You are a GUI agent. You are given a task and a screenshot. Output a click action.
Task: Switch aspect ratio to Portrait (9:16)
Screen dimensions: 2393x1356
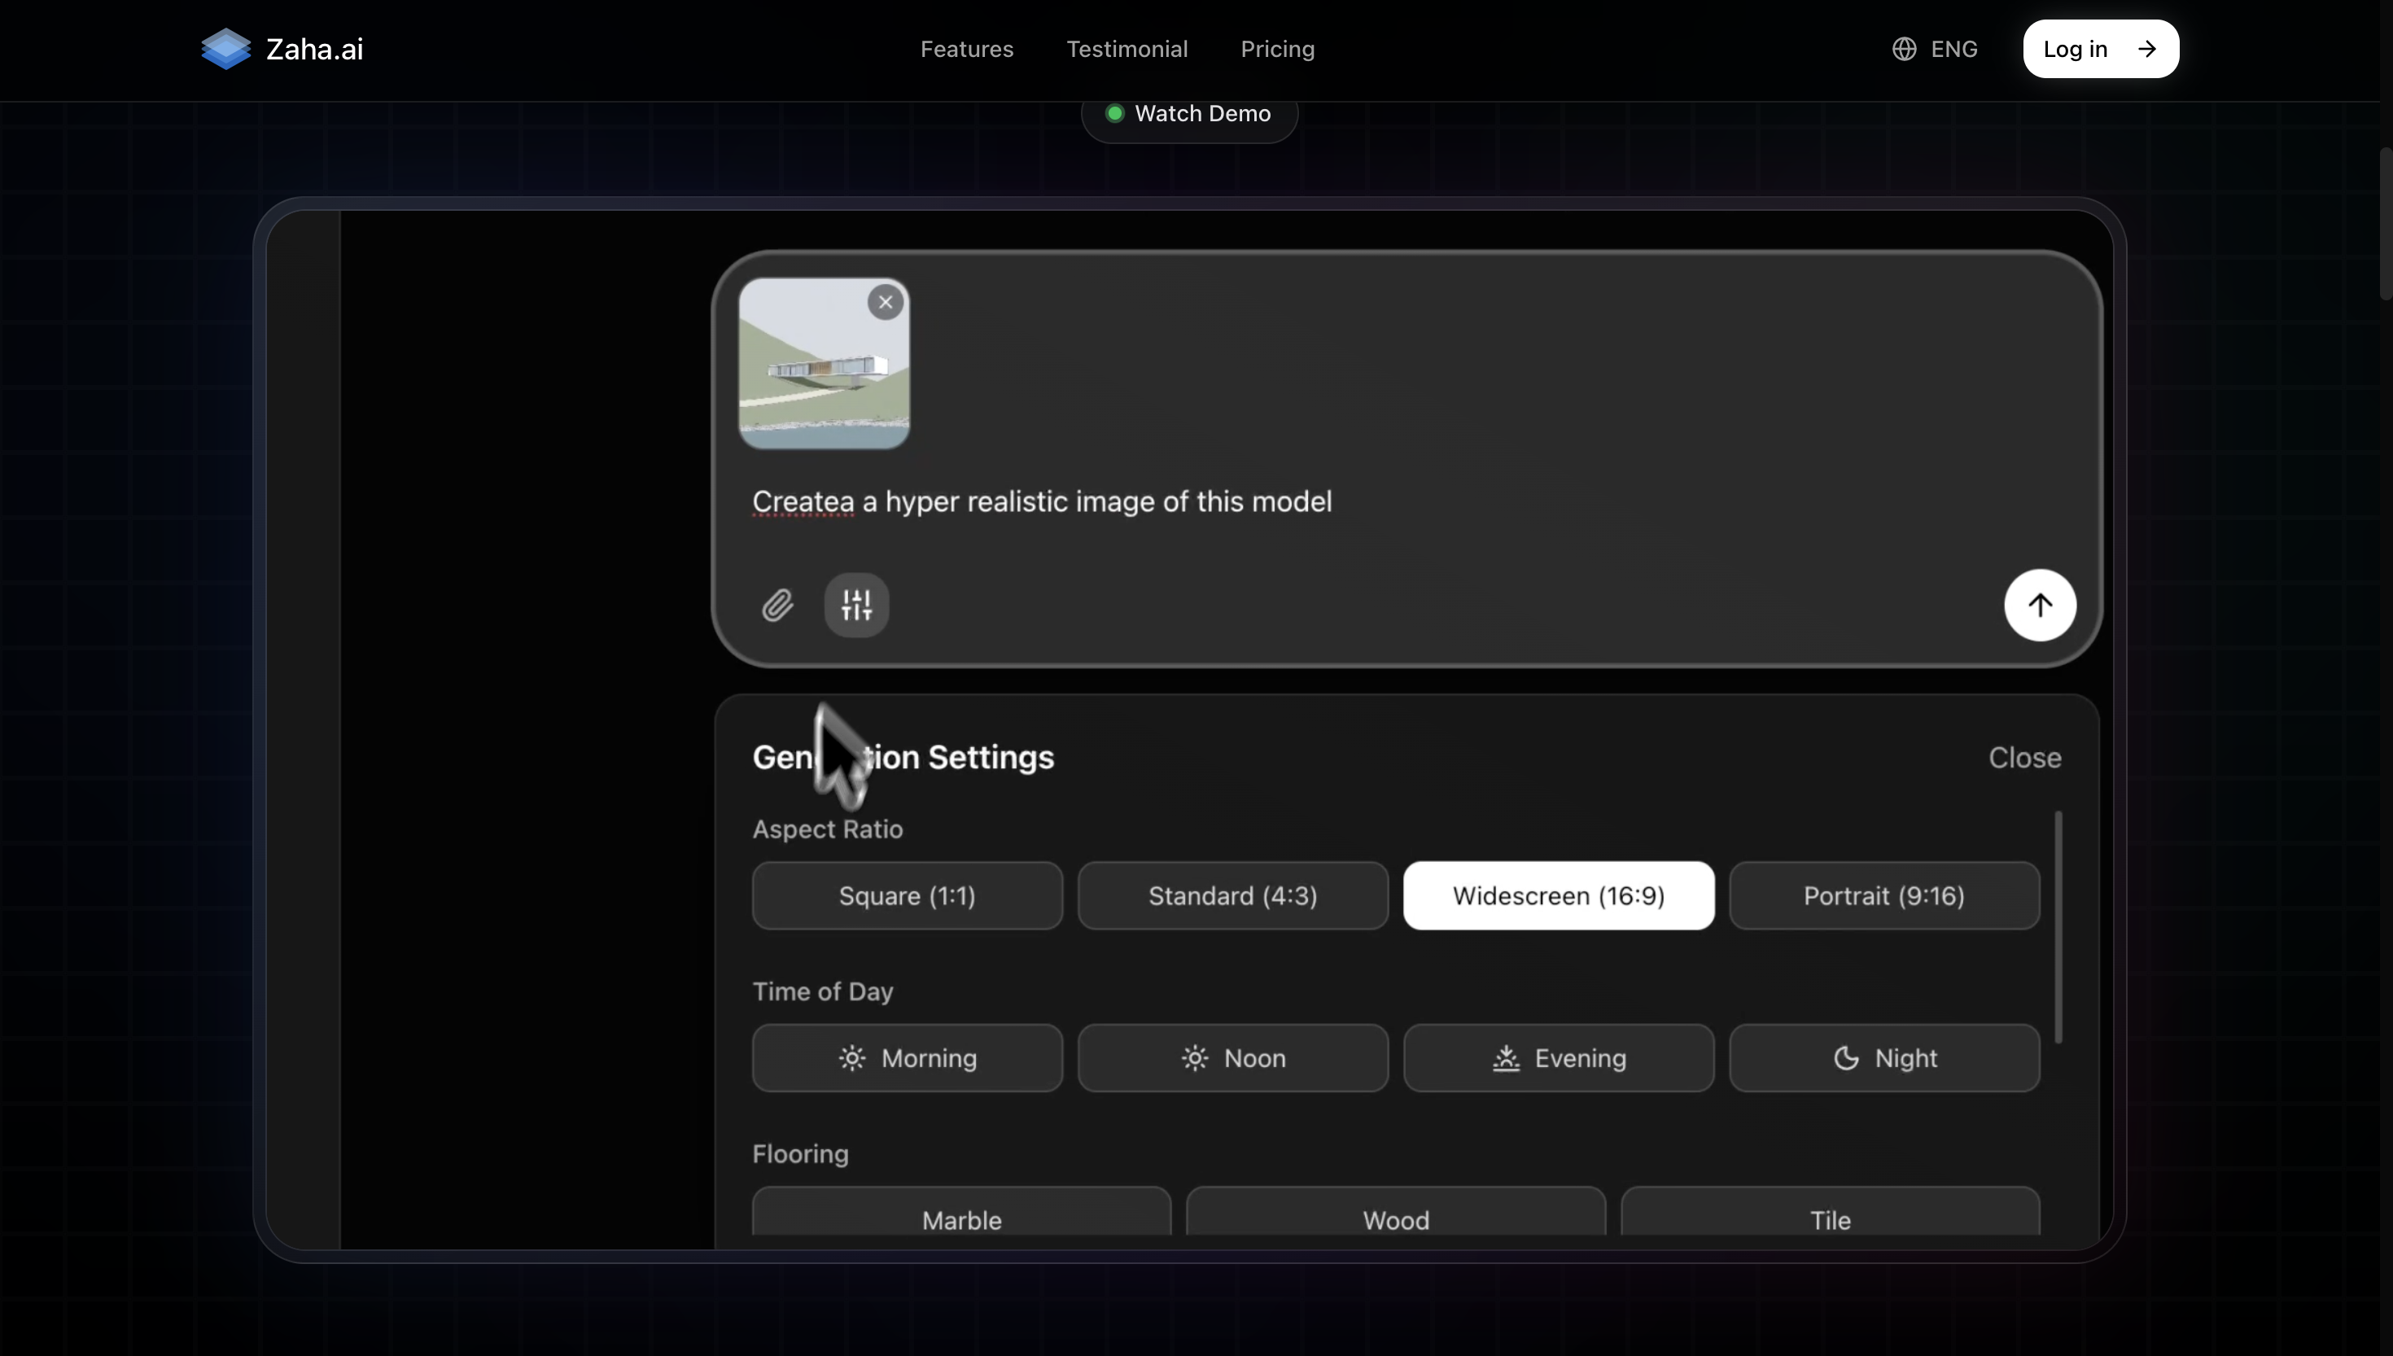[x=1883, y=895]
